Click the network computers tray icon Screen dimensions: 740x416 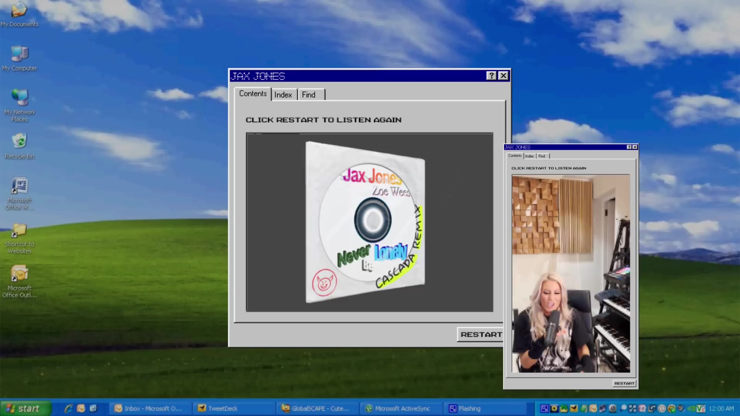[x=602, y=408]
